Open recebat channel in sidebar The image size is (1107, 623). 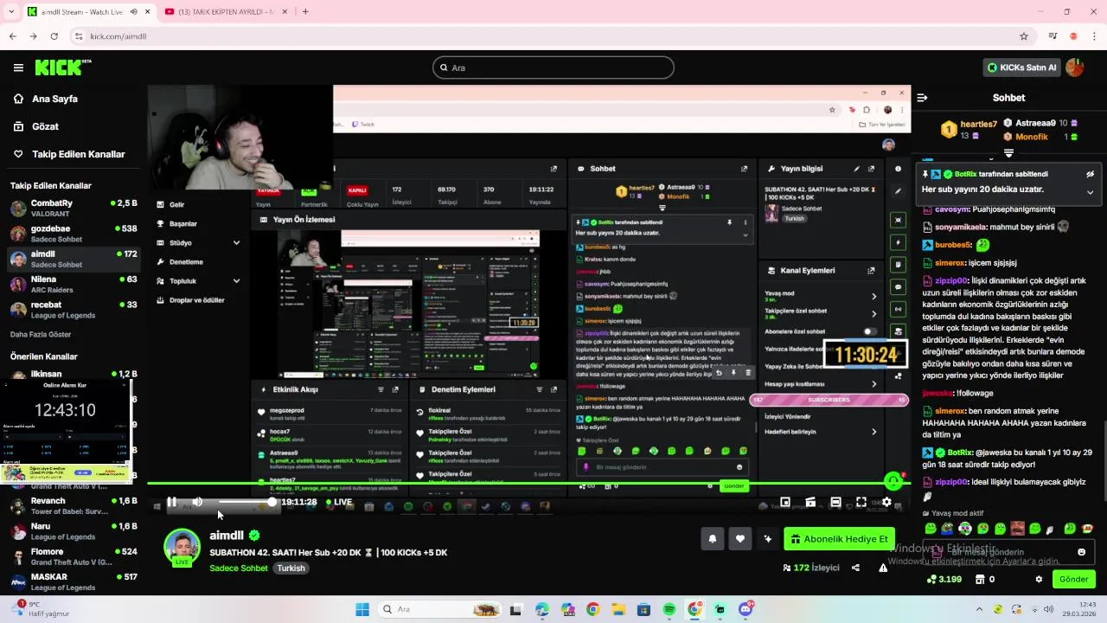pyautogui.click(x=74, y=310)
